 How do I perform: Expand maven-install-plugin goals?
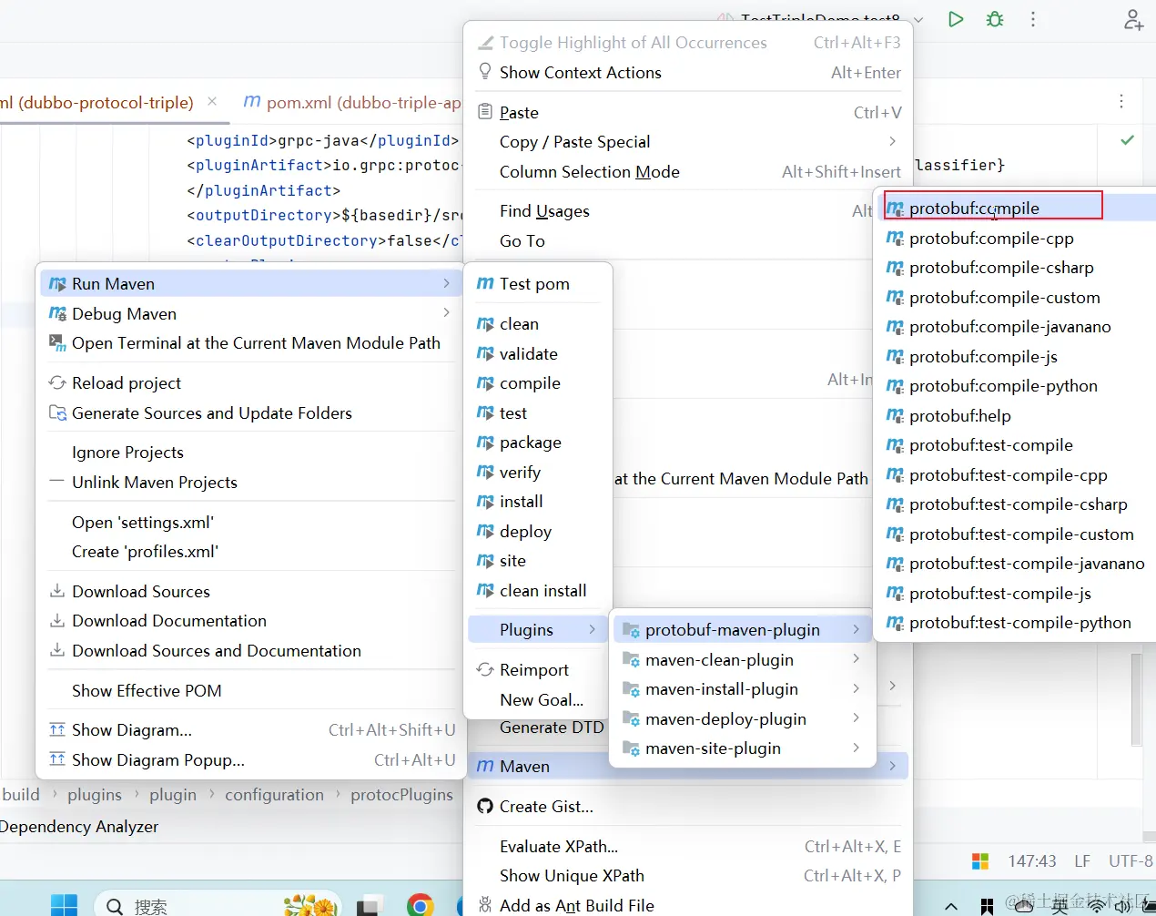(742, 689)
